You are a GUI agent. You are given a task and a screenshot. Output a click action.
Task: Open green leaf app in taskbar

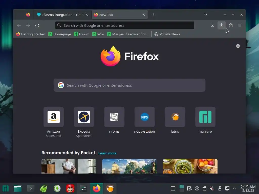[44, 188]
